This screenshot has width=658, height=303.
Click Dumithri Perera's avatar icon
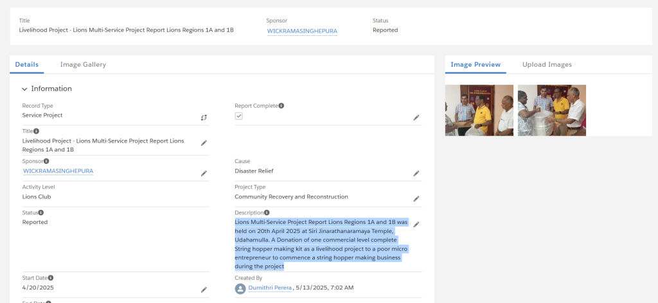(x=240, y=288)
